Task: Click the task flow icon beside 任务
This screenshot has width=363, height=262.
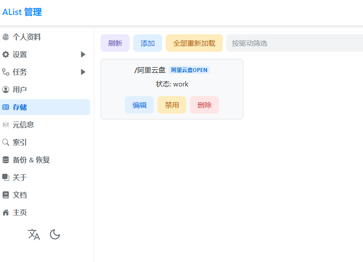Action: pyautogui.click(x=6, y=72)
